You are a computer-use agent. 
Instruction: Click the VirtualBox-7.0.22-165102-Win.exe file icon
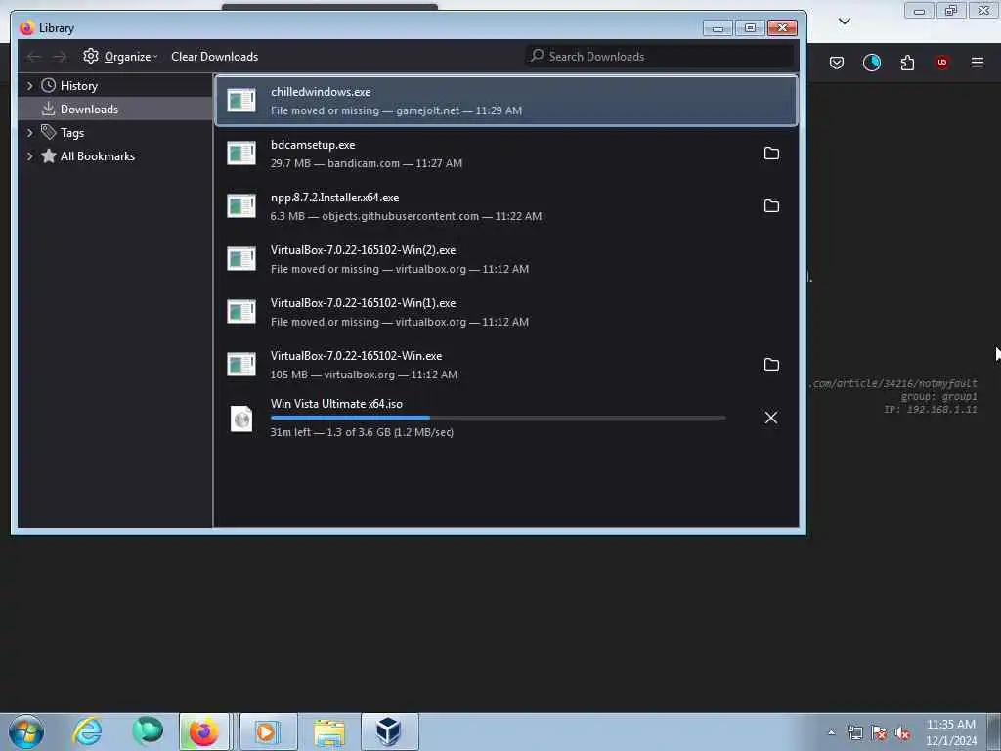[241, 365]
